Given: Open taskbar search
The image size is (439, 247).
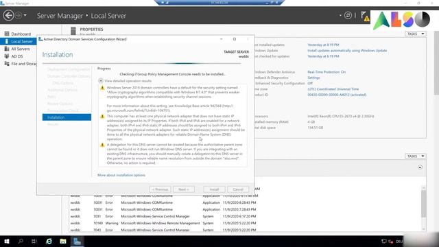Looking at the screenshot, I should pyautogui.click(x=21, y=241).
